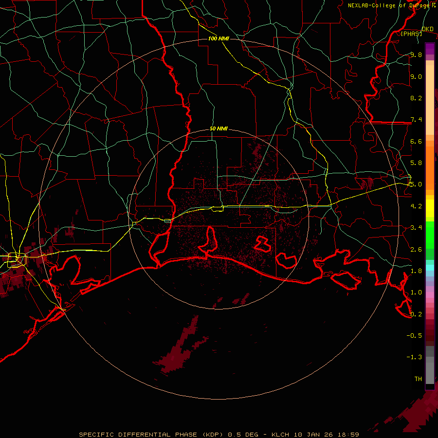Select the 50 NMI range ring label
Image resolution: width=438 pixels, height=438 pixels.
coord(219,128)
